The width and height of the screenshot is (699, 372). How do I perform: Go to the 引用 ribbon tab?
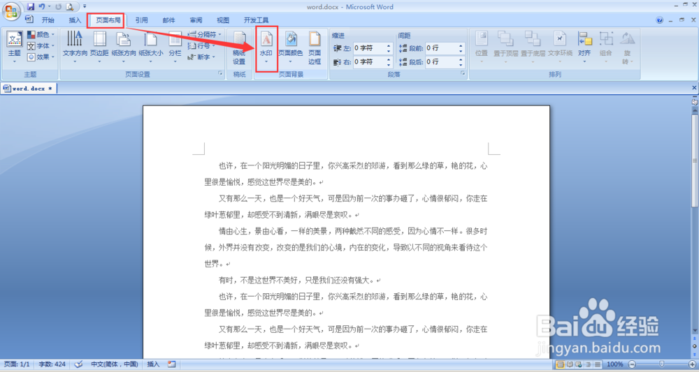(x=141, y=20)
